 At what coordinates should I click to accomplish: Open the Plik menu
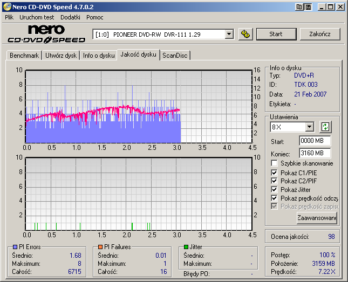[9, 17]
